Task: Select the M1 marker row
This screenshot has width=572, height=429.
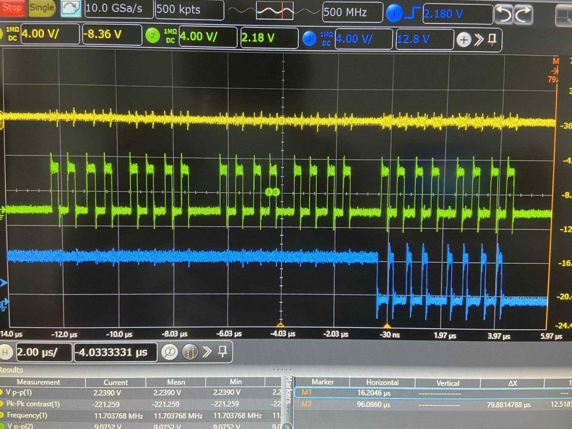Action: coord(357,393)
